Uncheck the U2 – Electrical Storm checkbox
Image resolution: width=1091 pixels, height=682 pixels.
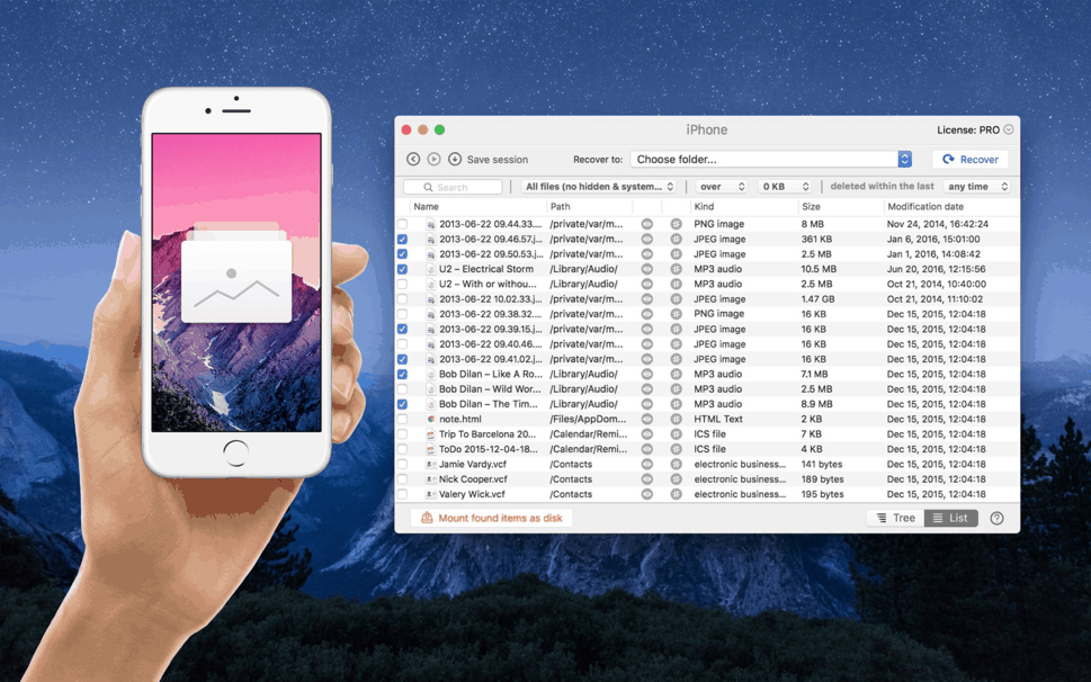[x=402, y=268]
